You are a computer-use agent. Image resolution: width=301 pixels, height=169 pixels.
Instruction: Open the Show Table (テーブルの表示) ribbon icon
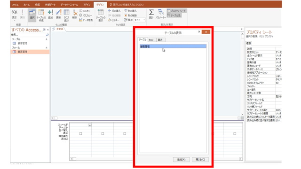click(x=101, y=15)
